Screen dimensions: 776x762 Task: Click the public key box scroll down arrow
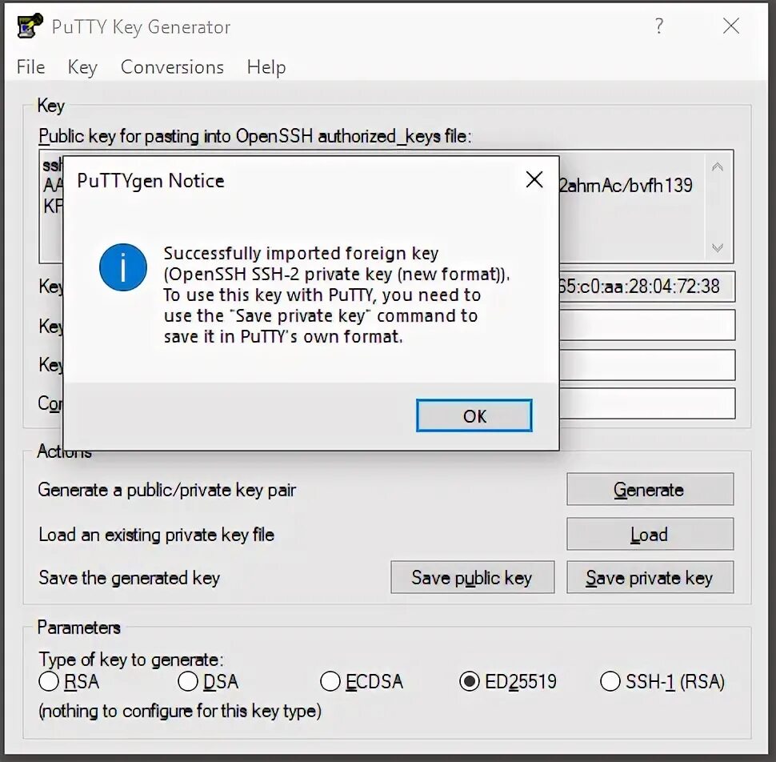click(x=717, y=247)
